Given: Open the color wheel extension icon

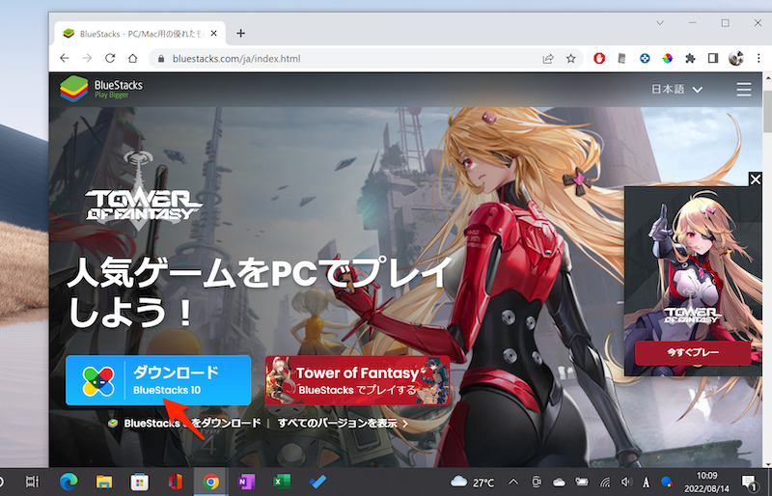Looking at the screenshot, I should (667, 58).
